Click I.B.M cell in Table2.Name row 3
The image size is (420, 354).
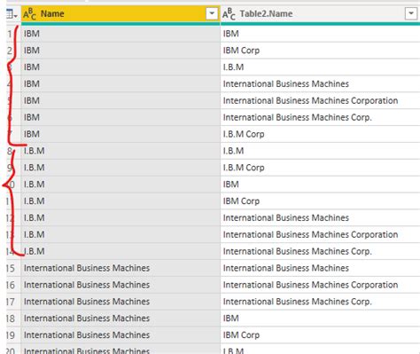(320, 67)
